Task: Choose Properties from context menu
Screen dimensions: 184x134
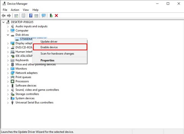Action: point(60,60)
